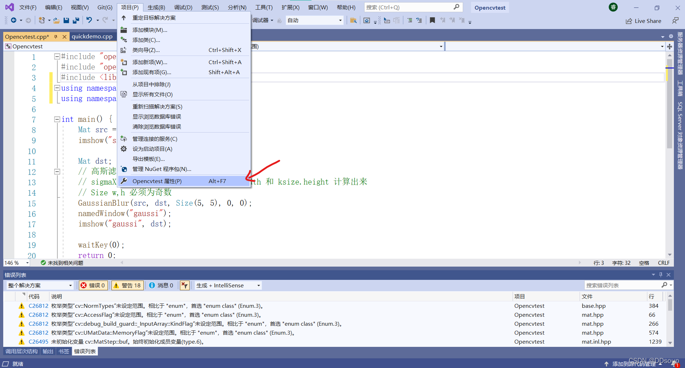Click the C26812 link for cv::NormTypes
The height and width of the screenshot is (368, 685).
pyautogui.click(x=38, y=306)
